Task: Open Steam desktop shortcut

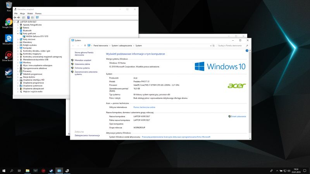Action: pos(9,73)
